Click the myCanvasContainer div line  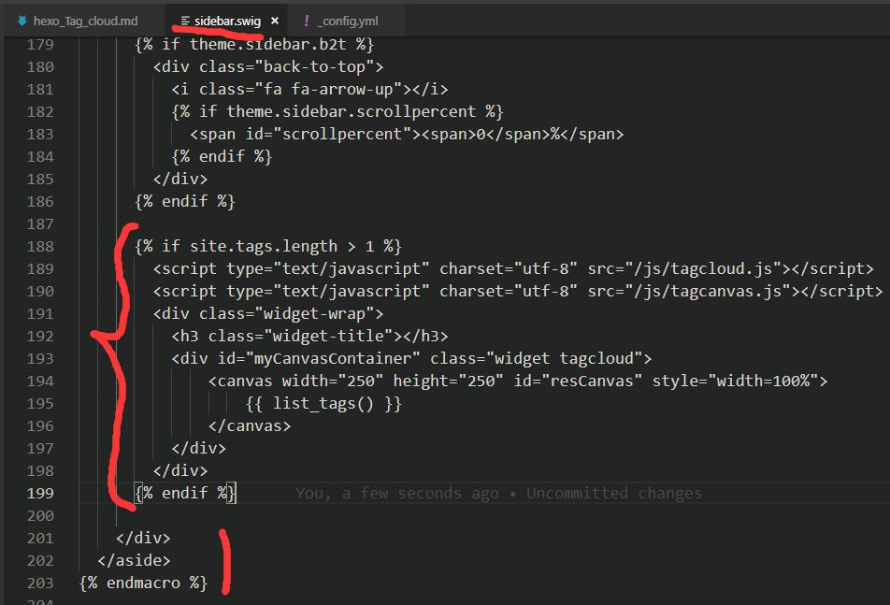click(x=411, y=359)
